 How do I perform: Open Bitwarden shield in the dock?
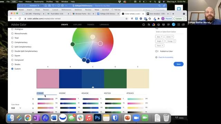(x=115, y=118)
